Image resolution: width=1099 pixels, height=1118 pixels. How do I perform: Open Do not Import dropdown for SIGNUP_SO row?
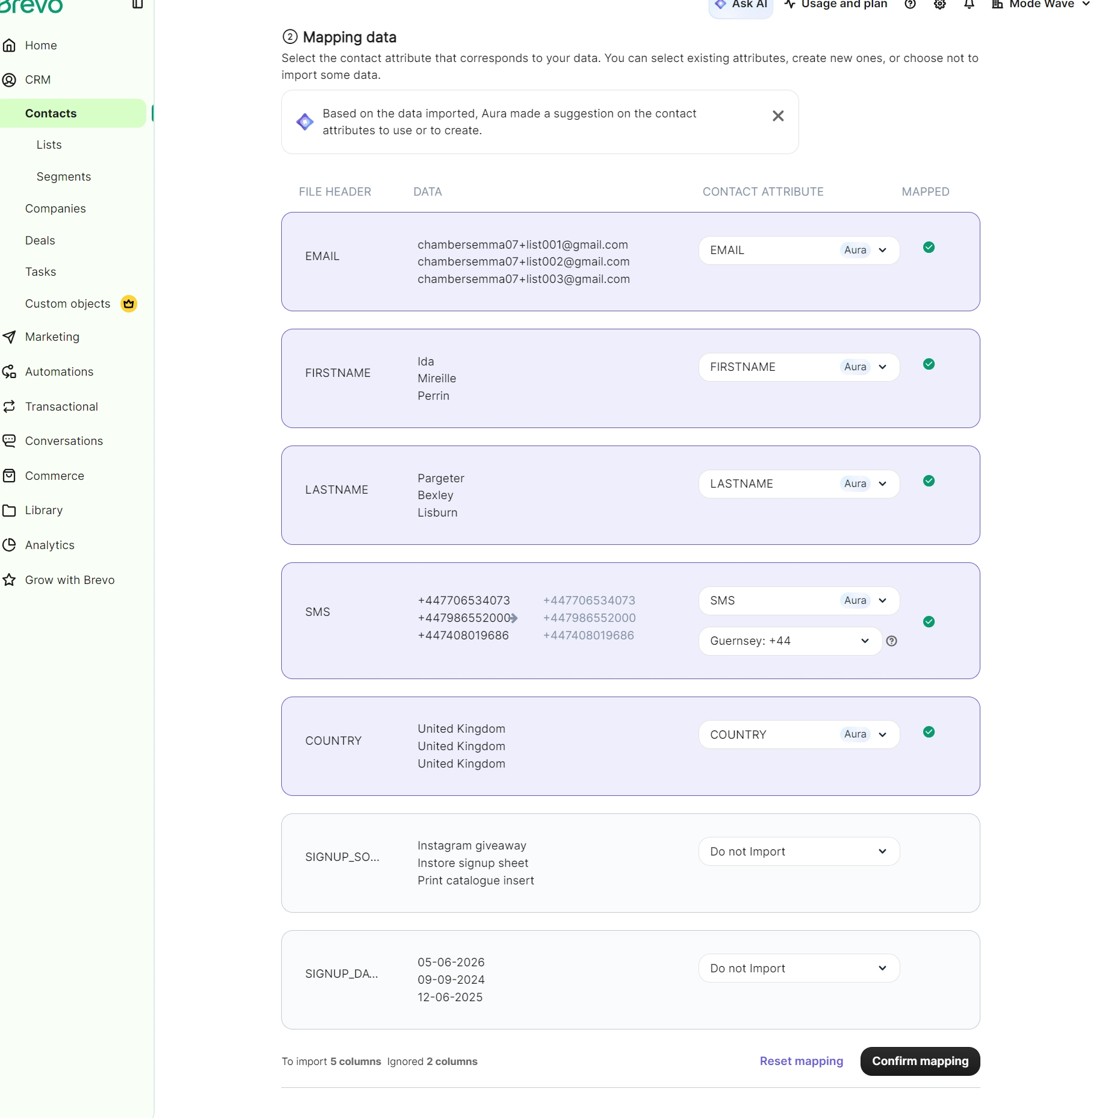tap(799, 851)
